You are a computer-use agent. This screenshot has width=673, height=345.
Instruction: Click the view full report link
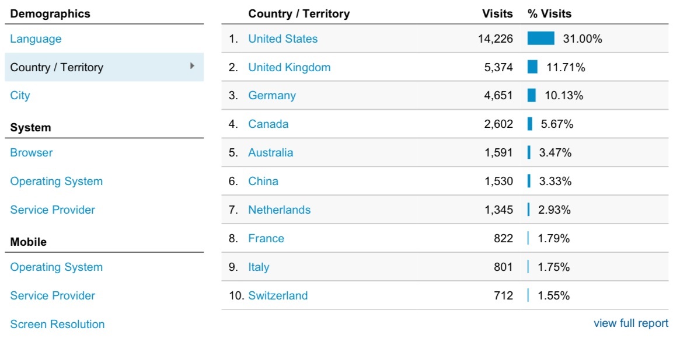click(631, 323)
